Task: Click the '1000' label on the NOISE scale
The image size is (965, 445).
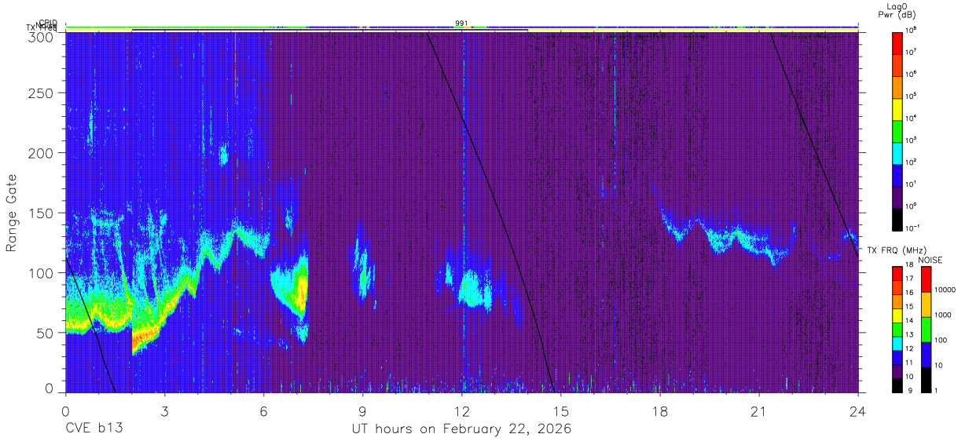Action: (942, 316)
